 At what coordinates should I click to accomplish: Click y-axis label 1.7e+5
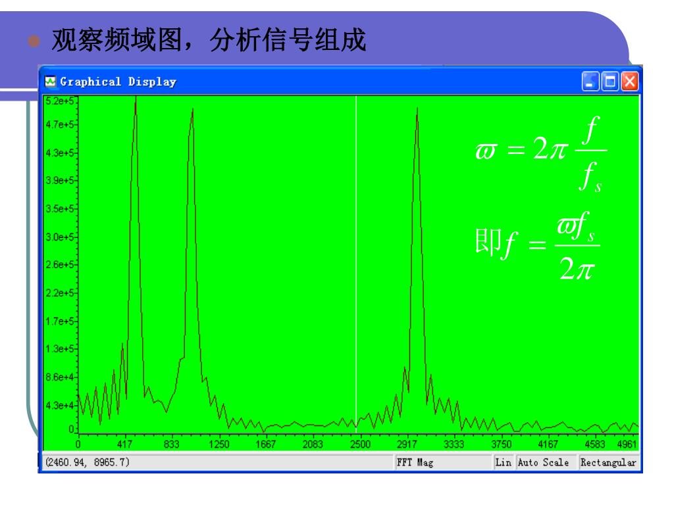click(60, 321)
